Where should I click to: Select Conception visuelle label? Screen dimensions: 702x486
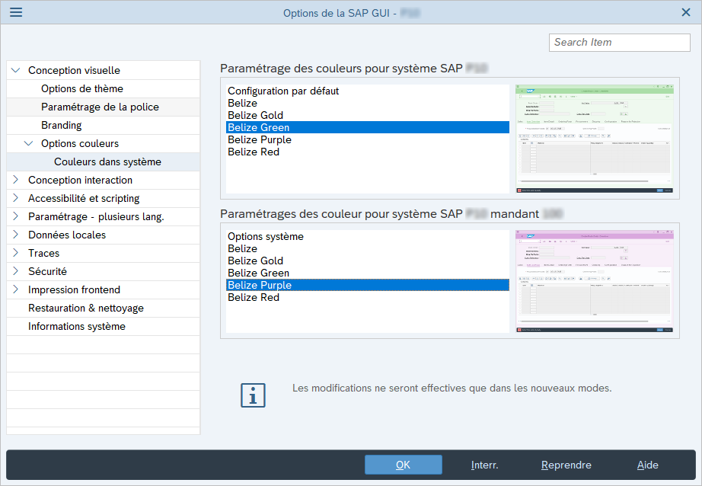[x=74, y=70]
